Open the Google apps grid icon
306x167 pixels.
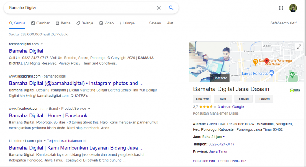click(281, 8)
